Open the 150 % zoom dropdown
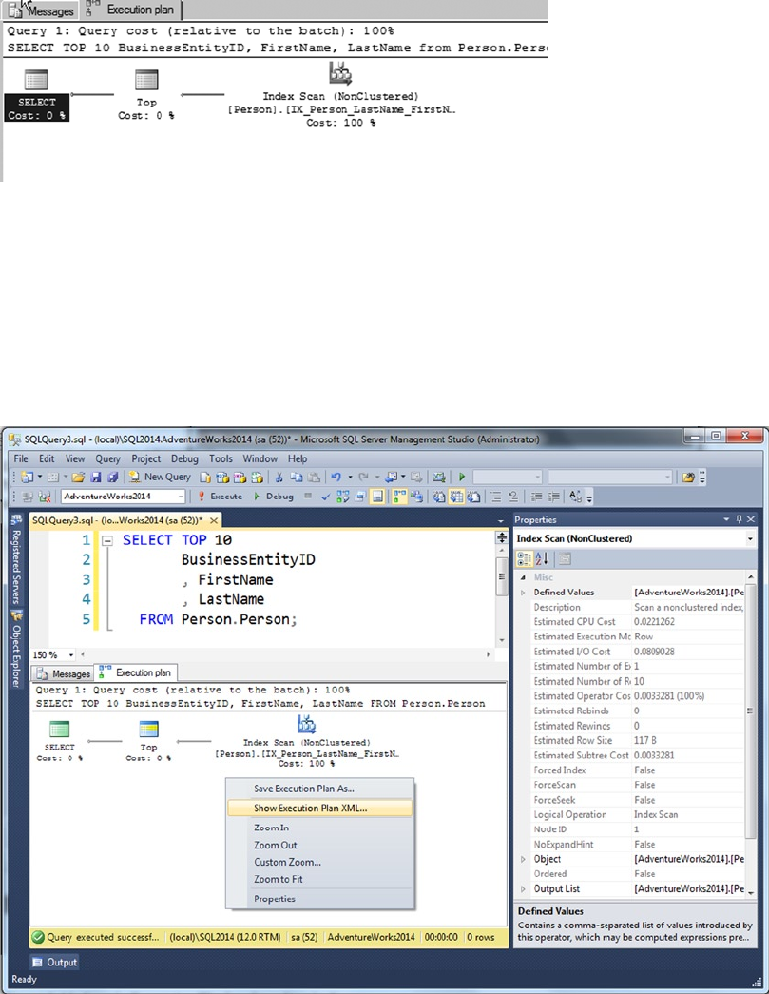This screenshot has width=769, height=994. 71,654
